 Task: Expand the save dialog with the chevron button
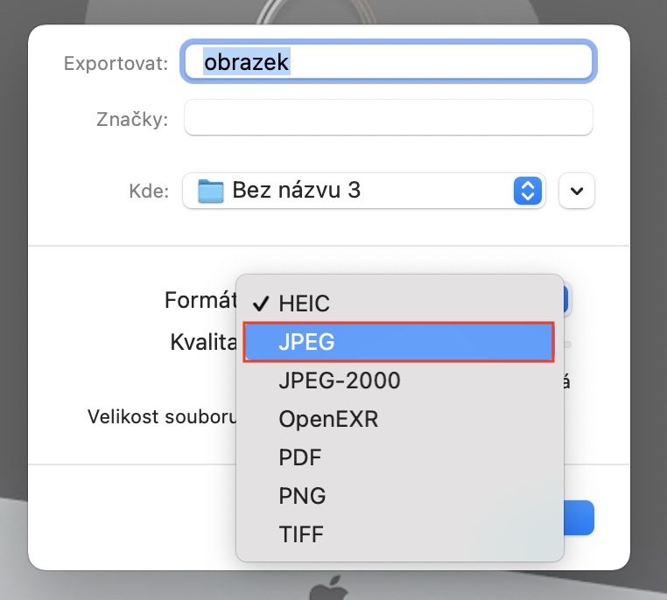(x=576, y=191)
